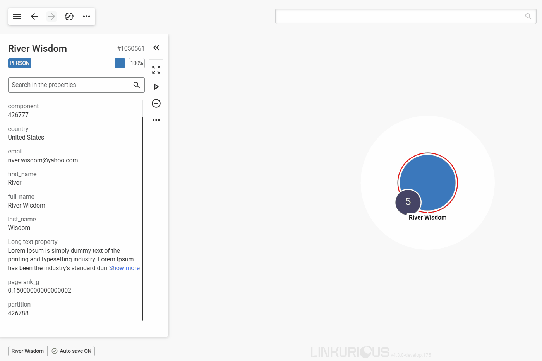This screenshot has width=542, height=361.
Task: Collapse the properties panel with double chevron
Action: pyautogui.click(x=156, y=48)
